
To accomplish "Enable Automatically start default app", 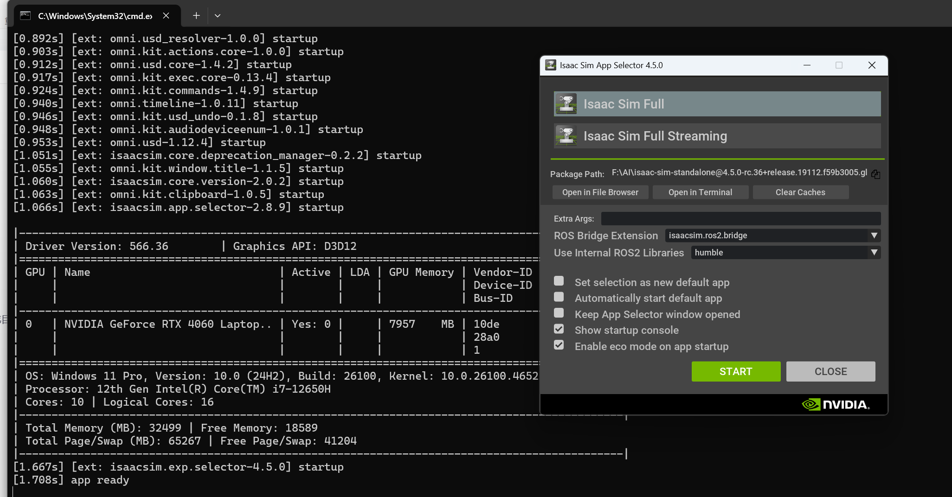I will pos(559,297).
